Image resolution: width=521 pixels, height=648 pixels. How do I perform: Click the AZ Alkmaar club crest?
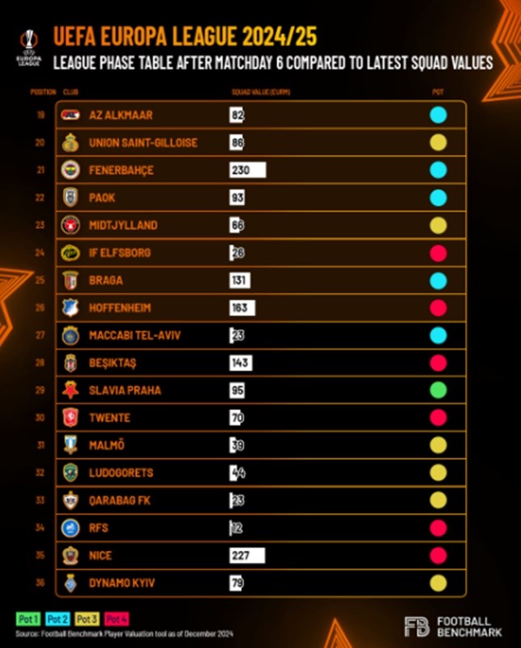[x=70, y=115]
